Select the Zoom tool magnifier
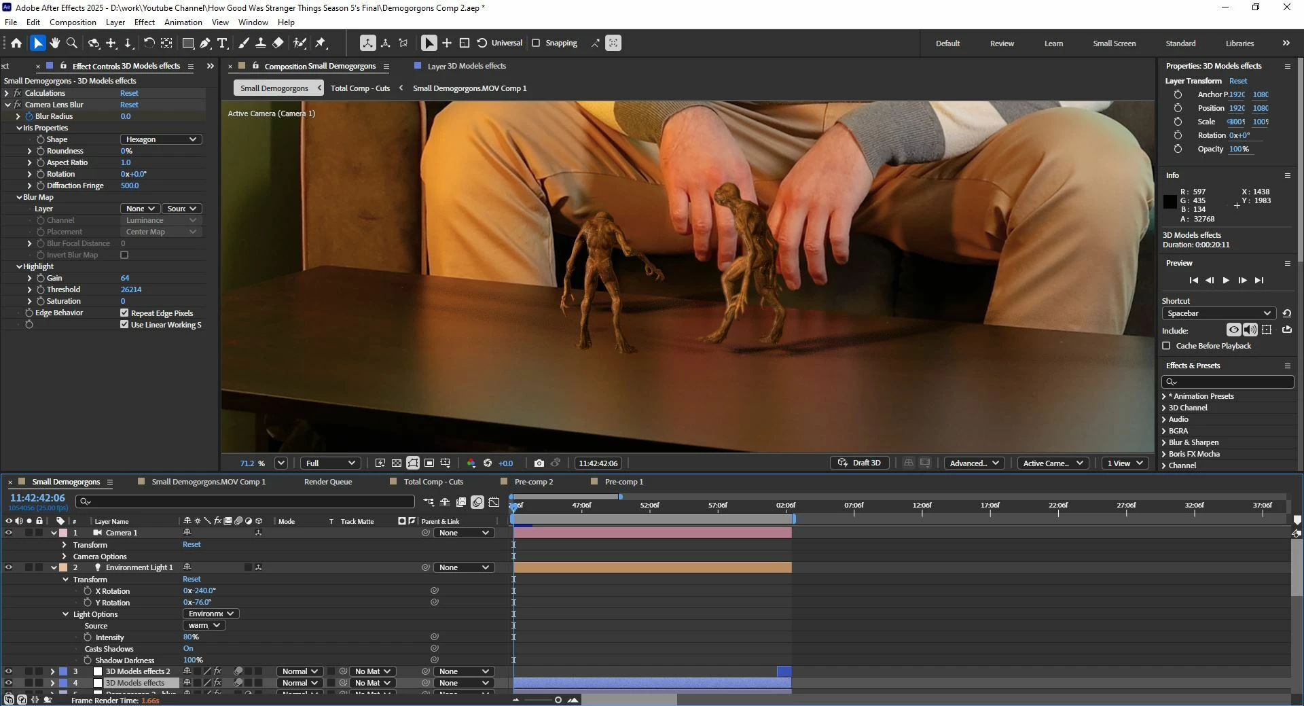 tap(72, 43)
